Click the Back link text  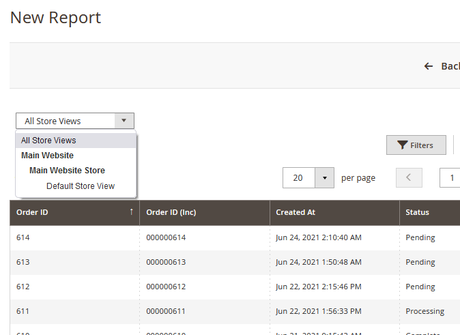(450, 66)
